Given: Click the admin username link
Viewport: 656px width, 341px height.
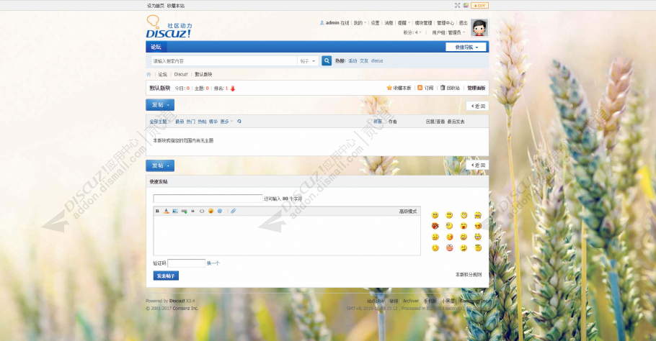Looking at the screenshot, I should [x=332, y=23].
